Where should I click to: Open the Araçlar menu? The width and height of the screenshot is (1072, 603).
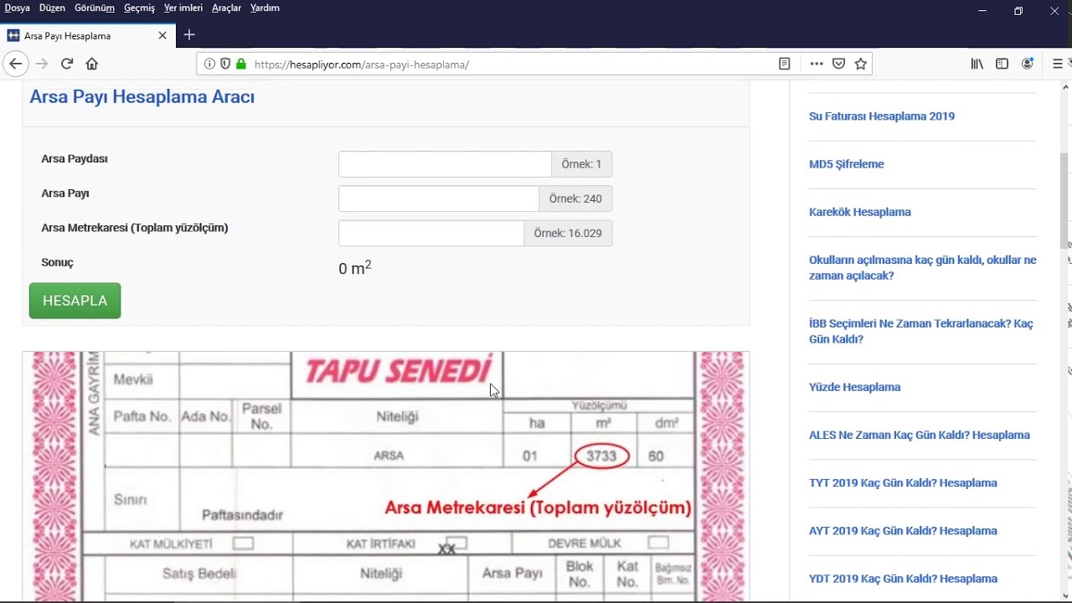226,8
